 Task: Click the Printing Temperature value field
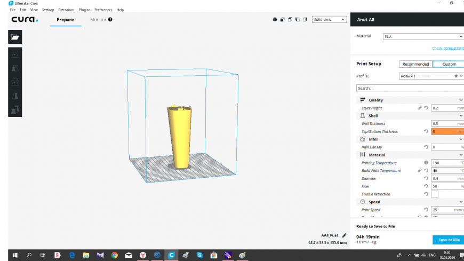tap(447, 163)
